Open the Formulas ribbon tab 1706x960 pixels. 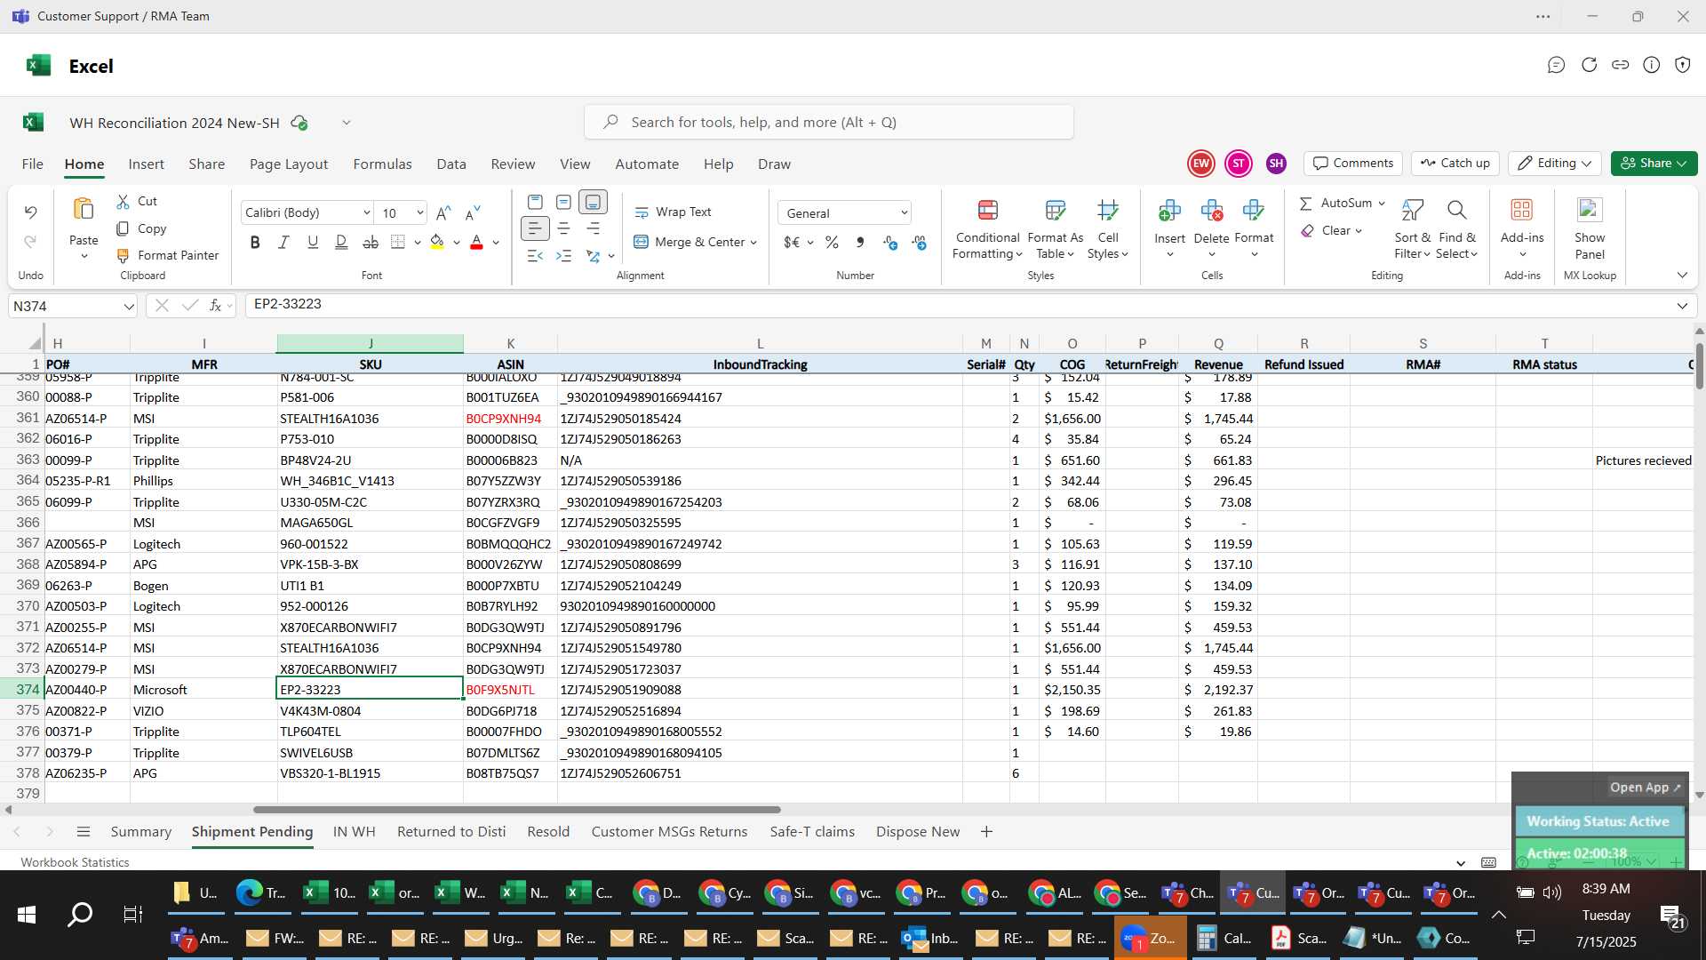[x=382, y=164]
